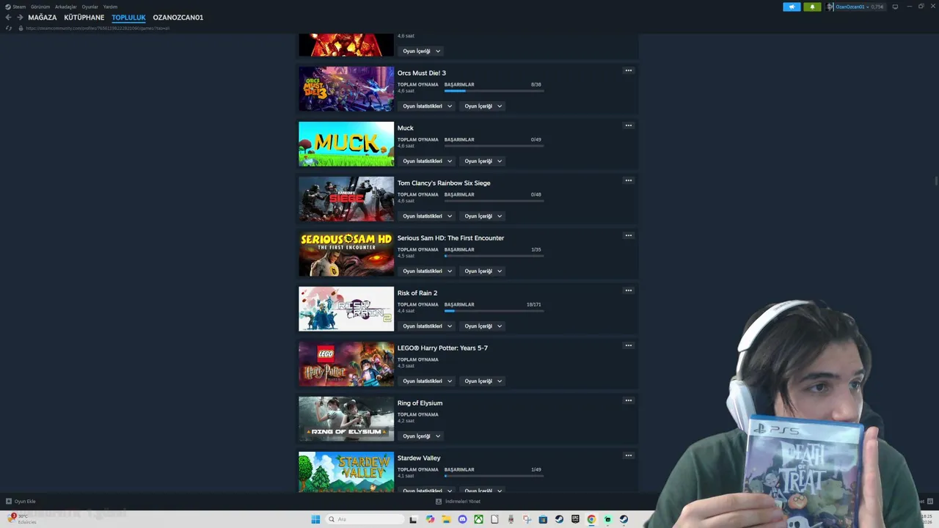The height and width of the screenshot is (528, 939).
Task: Open File Explorer from the taskbar
Action: coord(446,519)
